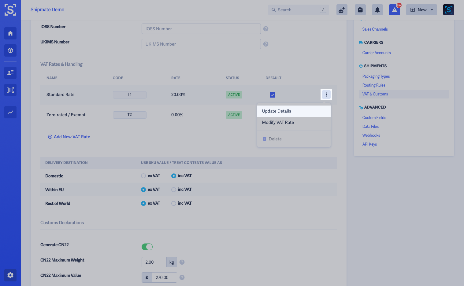Click the IOSS Number input field

tap(201, 29)
